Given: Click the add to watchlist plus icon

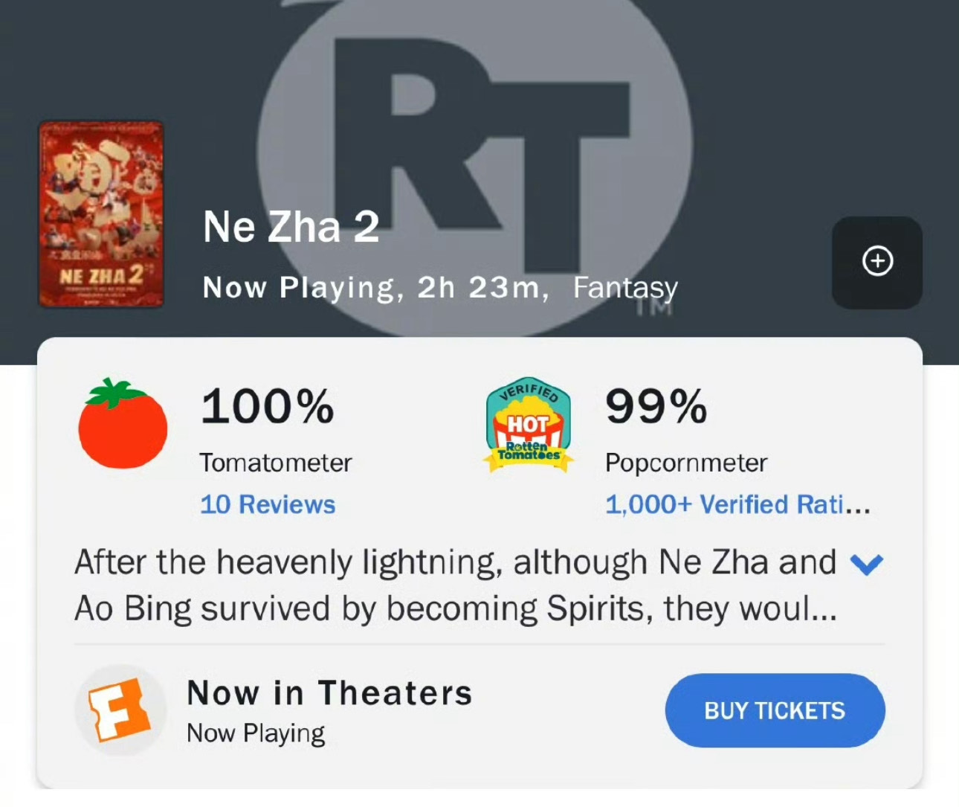Looking at the screenshot, I should [877, 262].
